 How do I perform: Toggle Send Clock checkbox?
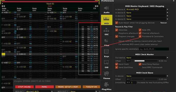[x=117, y=64]
